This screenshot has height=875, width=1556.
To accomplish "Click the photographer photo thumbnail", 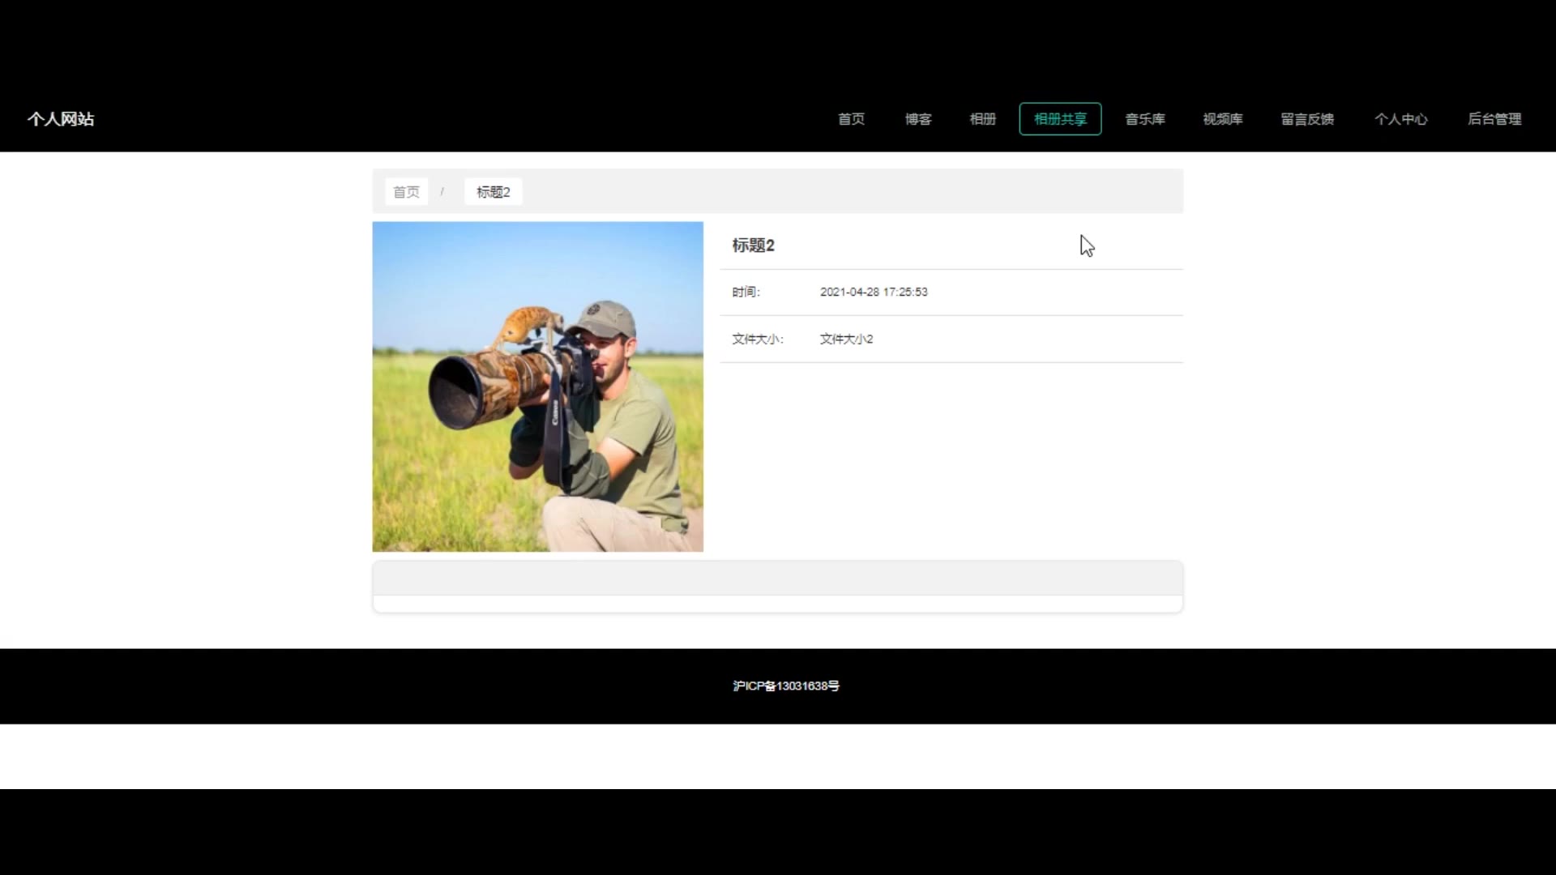I will (x=537, y=386).
